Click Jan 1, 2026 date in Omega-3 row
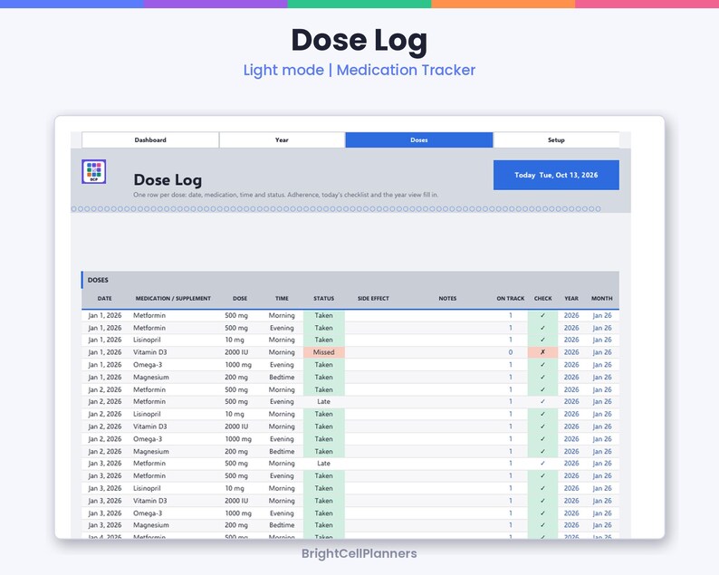The image size is (719, 575). point(104,365)
